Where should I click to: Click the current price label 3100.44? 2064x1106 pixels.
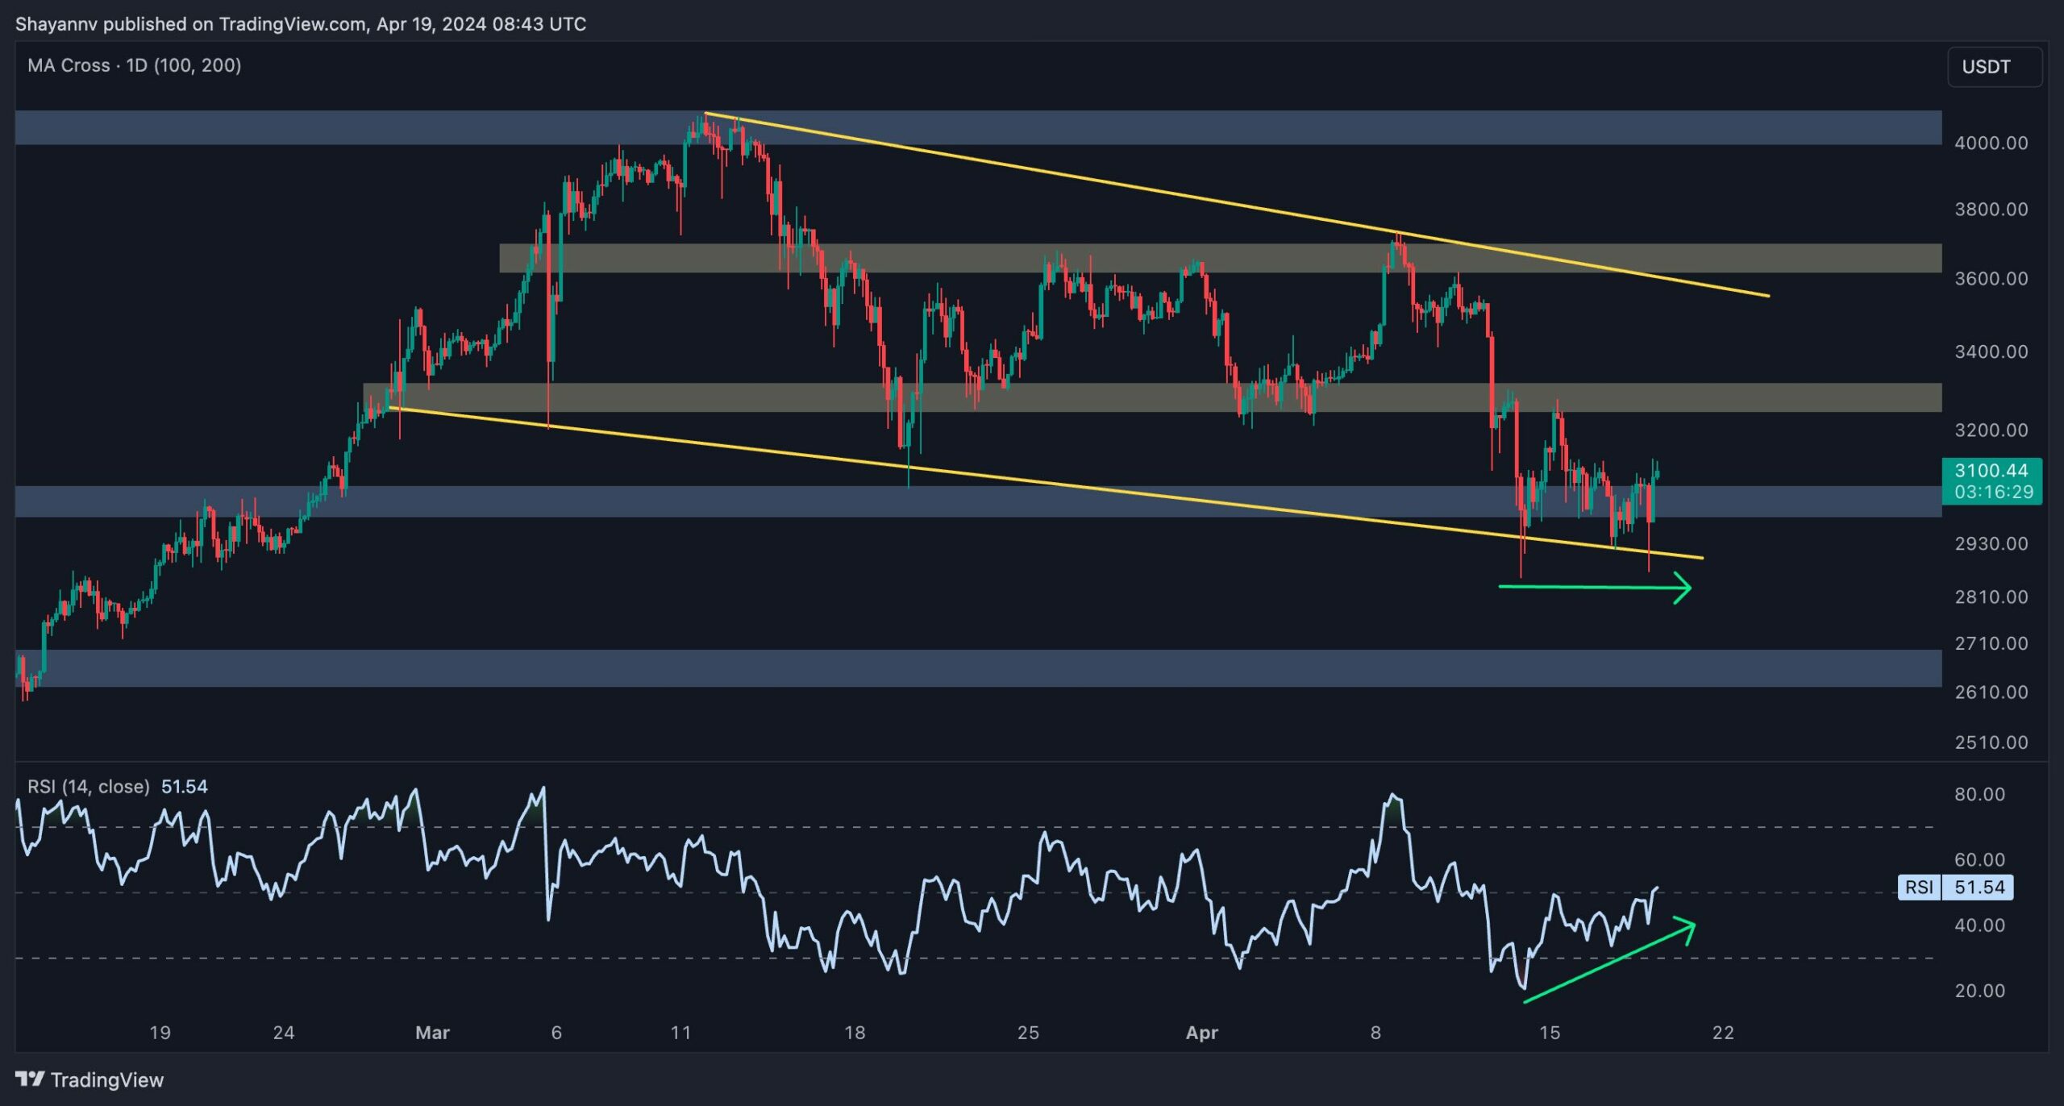[1991, 471]
